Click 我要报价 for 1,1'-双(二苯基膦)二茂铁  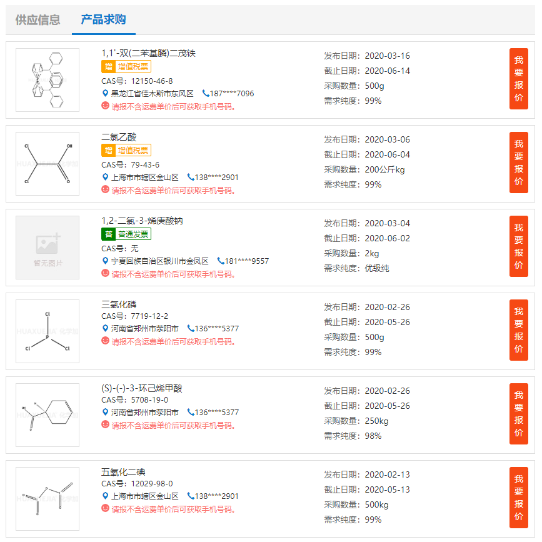pyautogui.click(x=518, y=79)
